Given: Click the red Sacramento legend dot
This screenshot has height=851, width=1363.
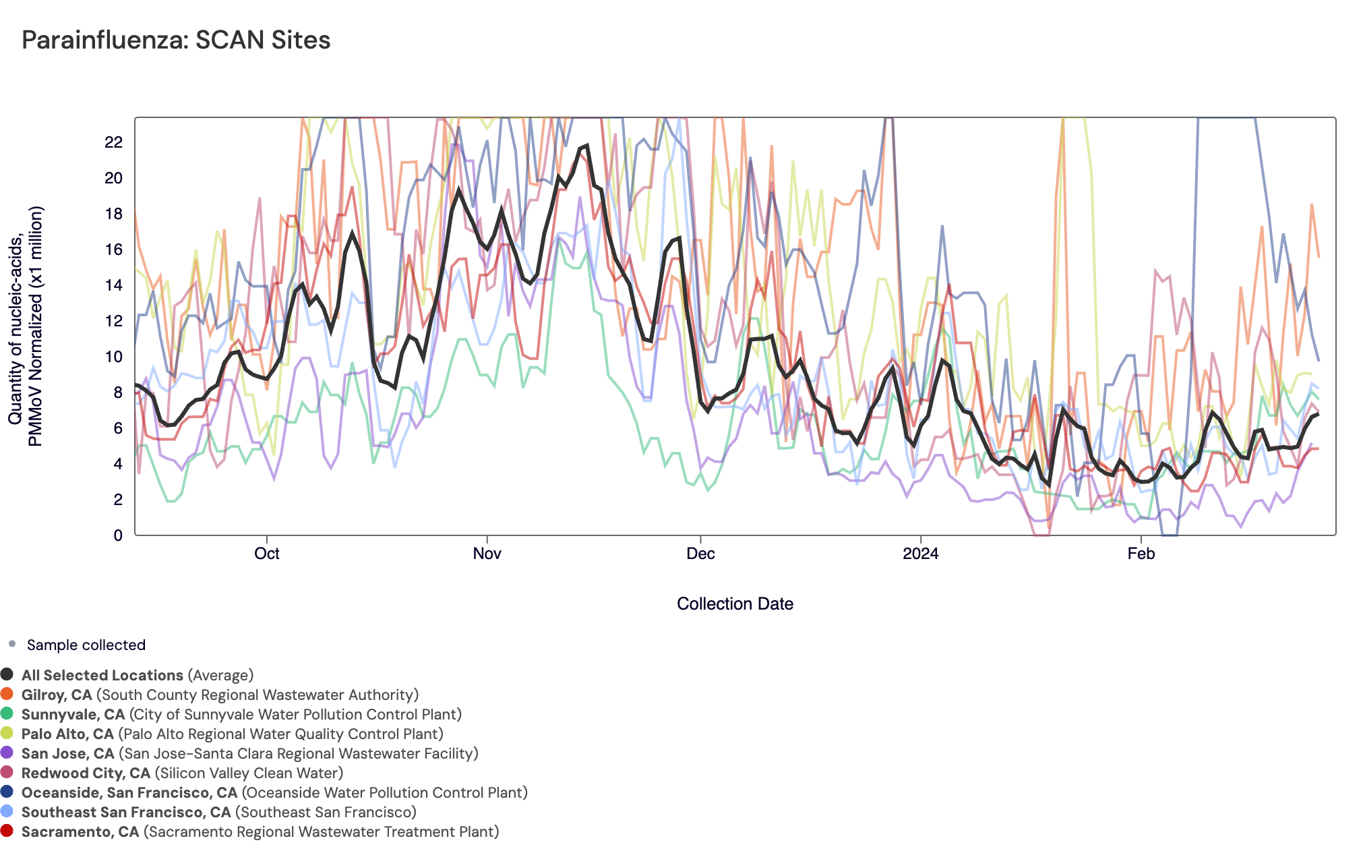Looking at the screenshot, I should tap(7, 831).
